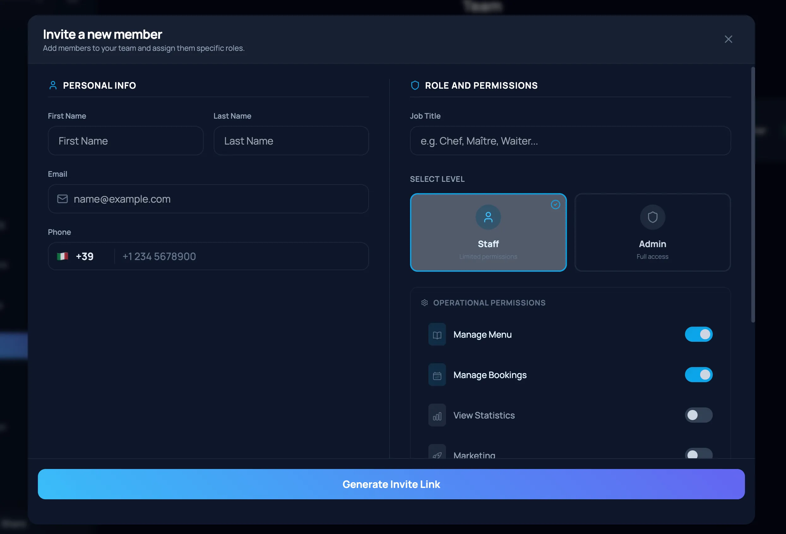Click the gear icon beside Operational Permissions

click(x=425, y=303)
